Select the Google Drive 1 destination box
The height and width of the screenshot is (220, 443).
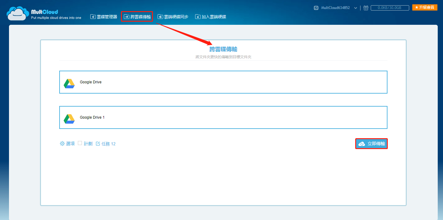223,117
